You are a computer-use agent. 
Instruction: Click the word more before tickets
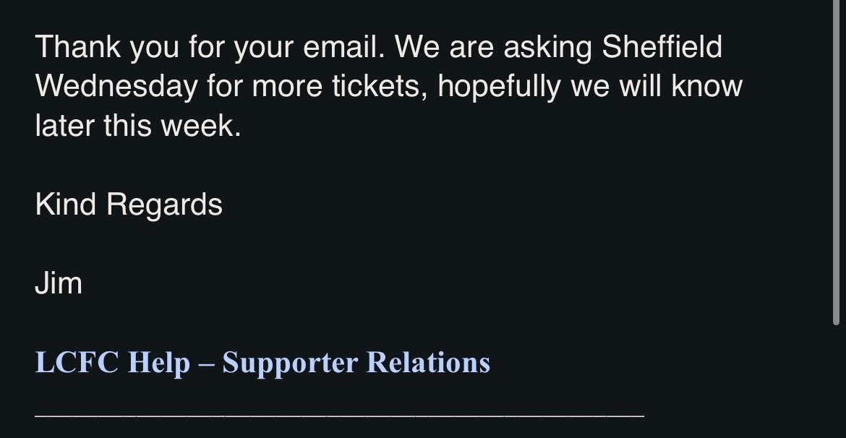pyautogui.click(x=287, y=87)
